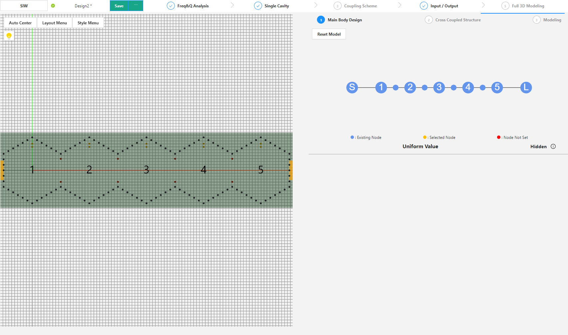
Task: Click Hidden toggle label
Action: [x=538, y=147]
